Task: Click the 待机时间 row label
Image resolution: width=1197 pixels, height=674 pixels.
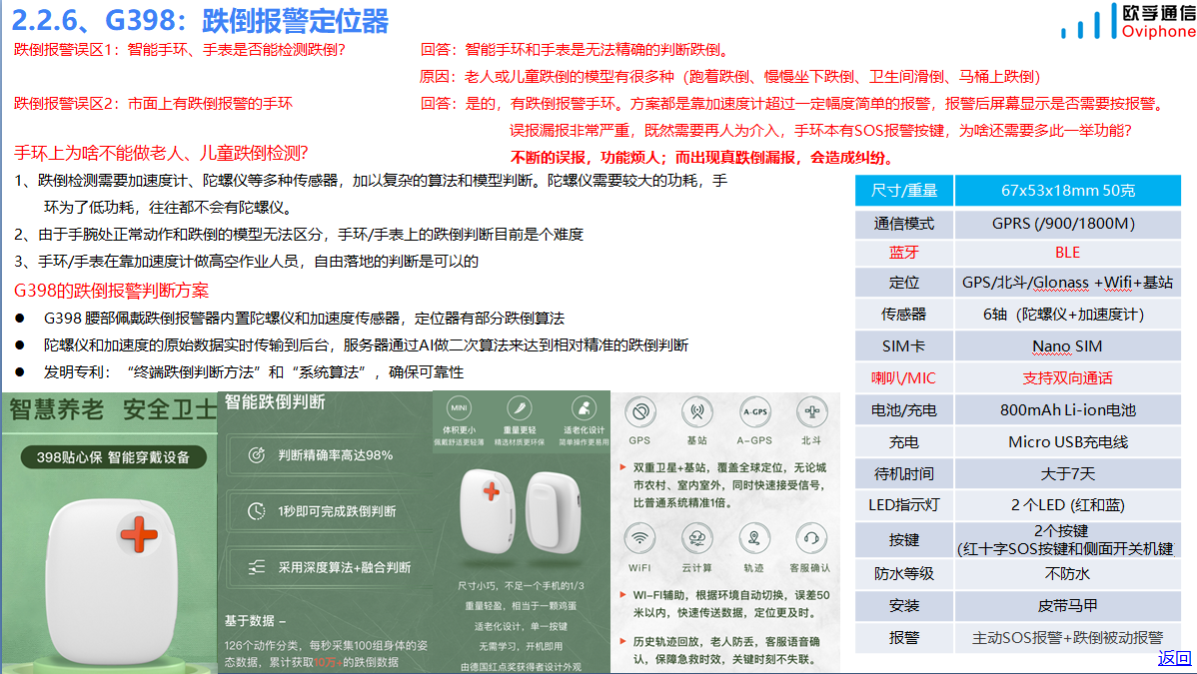Action: 904,474
